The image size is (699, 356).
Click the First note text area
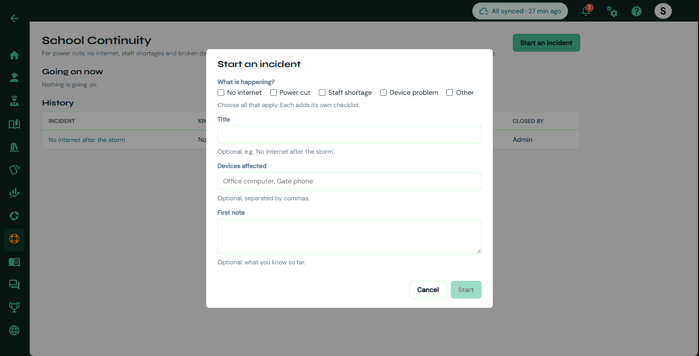[349, 236]
